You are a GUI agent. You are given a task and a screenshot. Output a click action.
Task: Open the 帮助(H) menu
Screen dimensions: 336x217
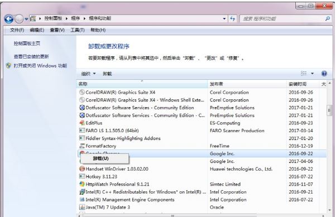tap(98, 30)
